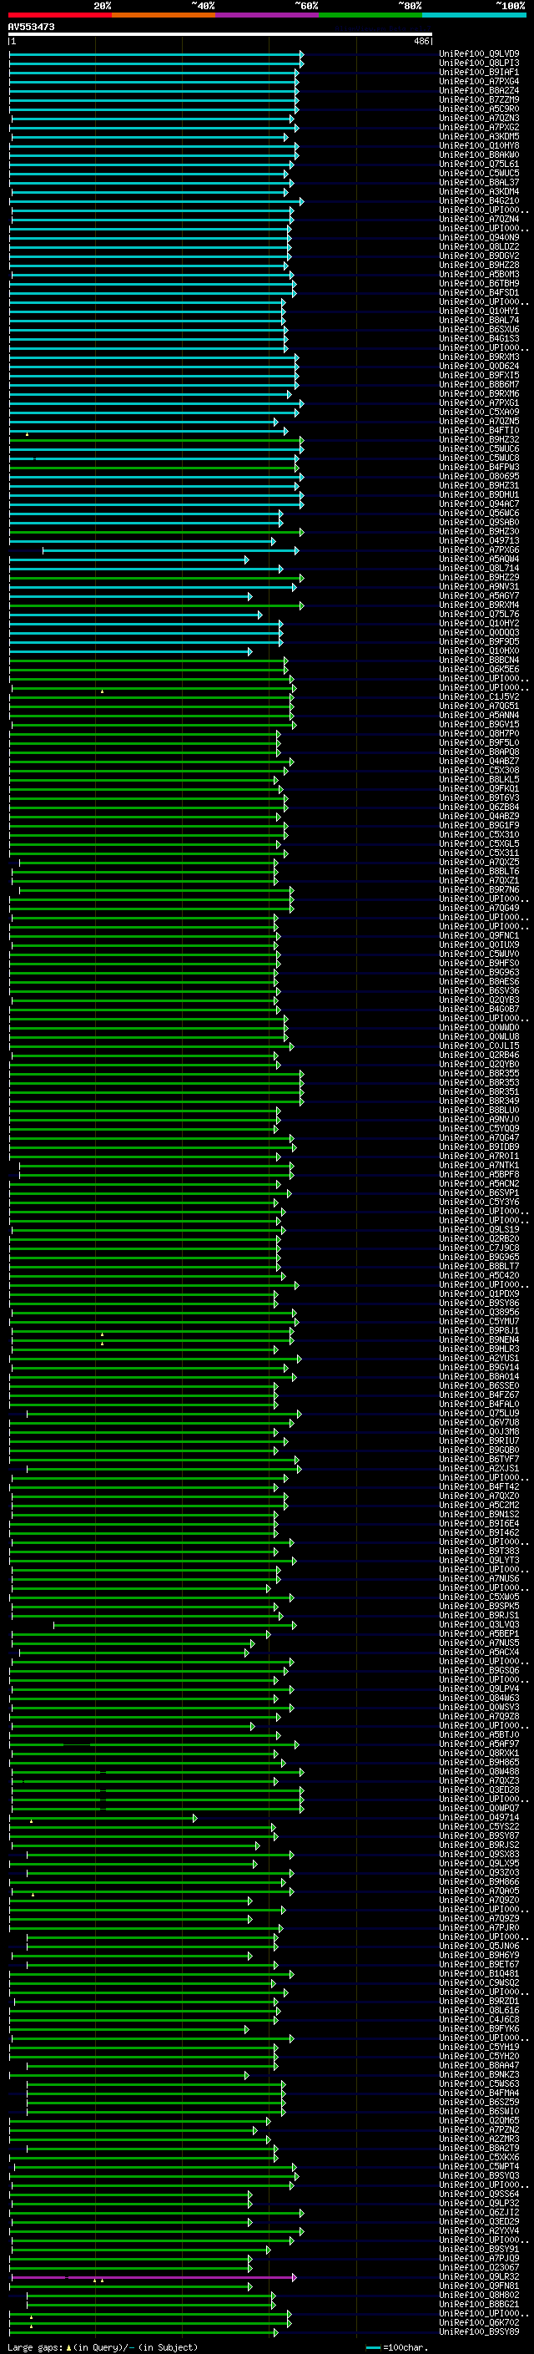
Task: Select hit UniRef100_C1J5V2
Action: [479, 696]
